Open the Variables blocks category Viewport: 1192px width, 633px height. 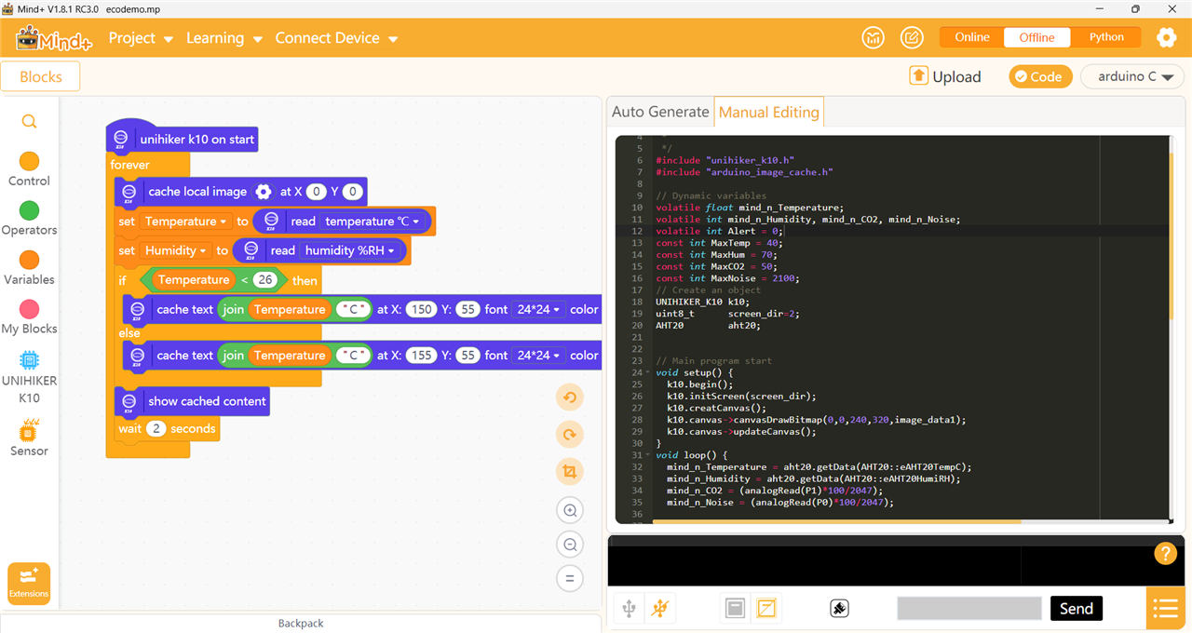tap(29, 268)
